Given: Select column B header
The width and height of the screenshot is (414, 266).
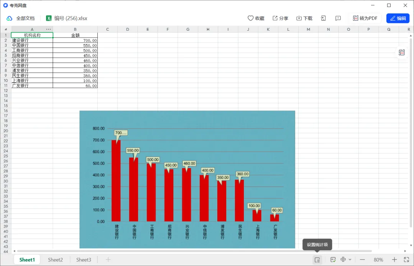Looking at the screenshot, I should [75, 29].
